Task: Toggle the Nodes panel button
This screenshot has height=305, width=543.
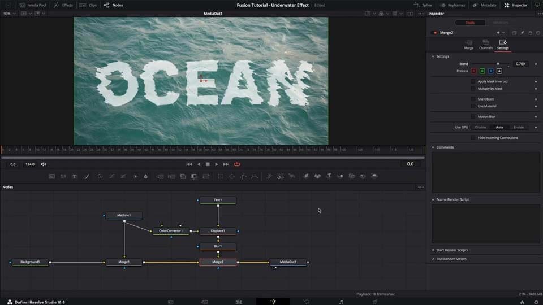Action: [x=113, y=5]
